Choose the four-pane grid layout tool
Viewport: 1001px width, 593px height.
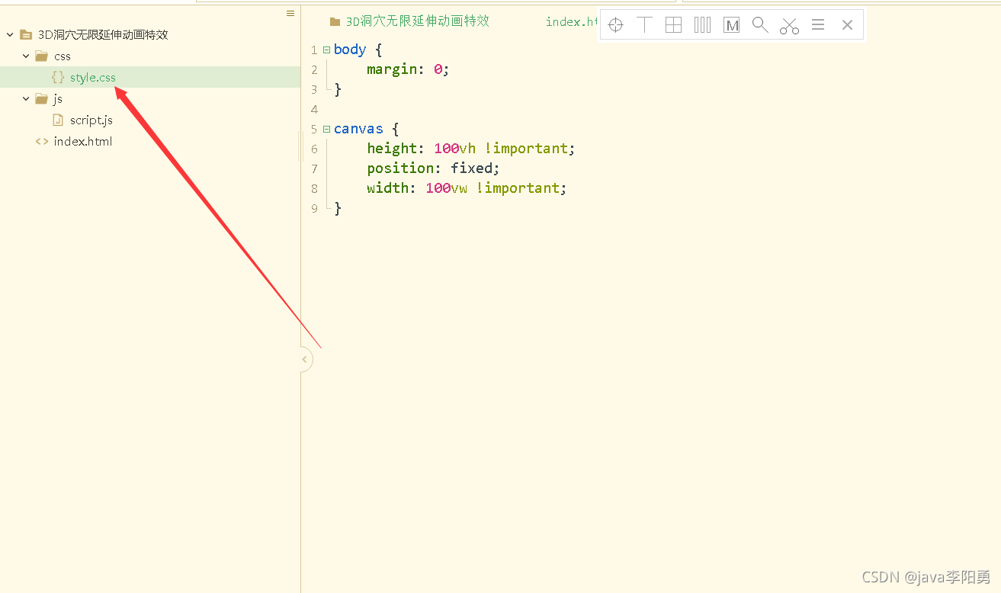673,25
